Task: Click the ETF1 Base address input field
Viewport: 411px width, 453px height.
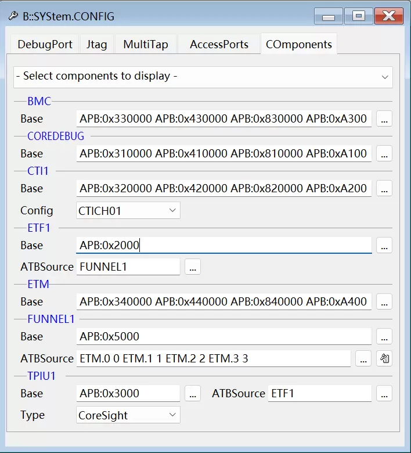Action: tap(223, 245)
